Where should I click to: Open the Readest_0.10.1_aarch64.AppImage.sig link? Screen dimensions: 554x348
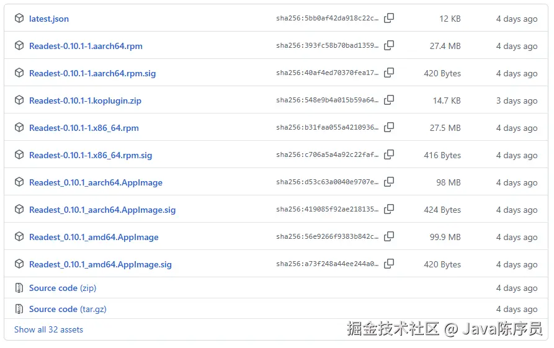[x=102, y=210]
